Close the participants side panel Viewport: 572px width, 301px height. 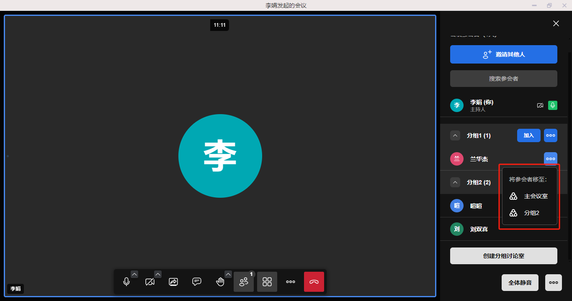pos(556,23)
